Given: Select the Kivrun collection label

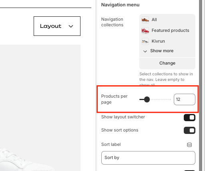Looking at the screenshot, I should coord(158,41).
